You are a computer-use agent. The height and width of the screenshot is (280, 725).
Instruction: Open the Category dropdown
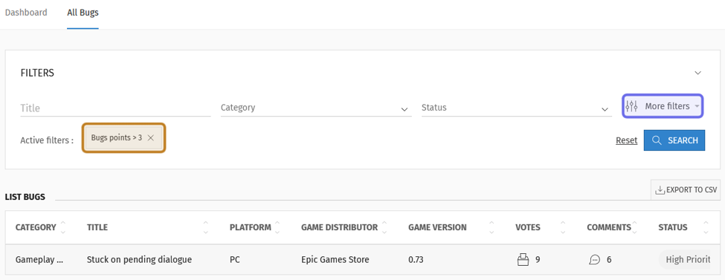(316, 108)
